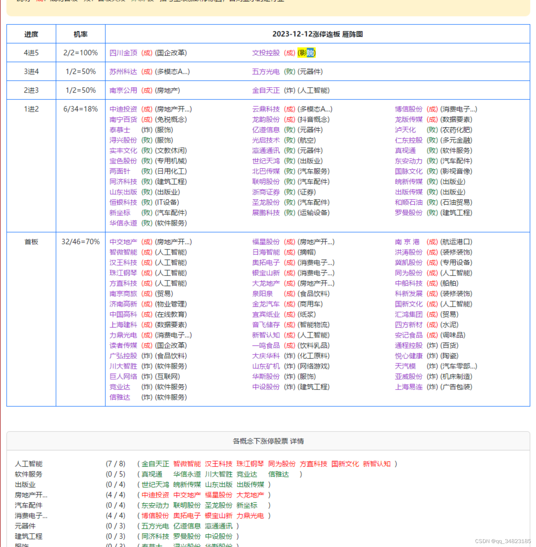Image resolution: width=536 pixels, height=547 pixels.
Task: Select the 科新发展 stock link
Action: pyautogui.click(x=409, y=294)
